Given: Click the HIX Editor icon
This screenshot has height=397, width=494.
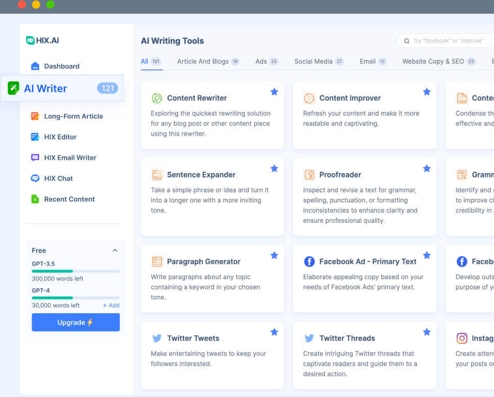Looking at the screenshot, I should pyautogui.click(x=35, y=137).
